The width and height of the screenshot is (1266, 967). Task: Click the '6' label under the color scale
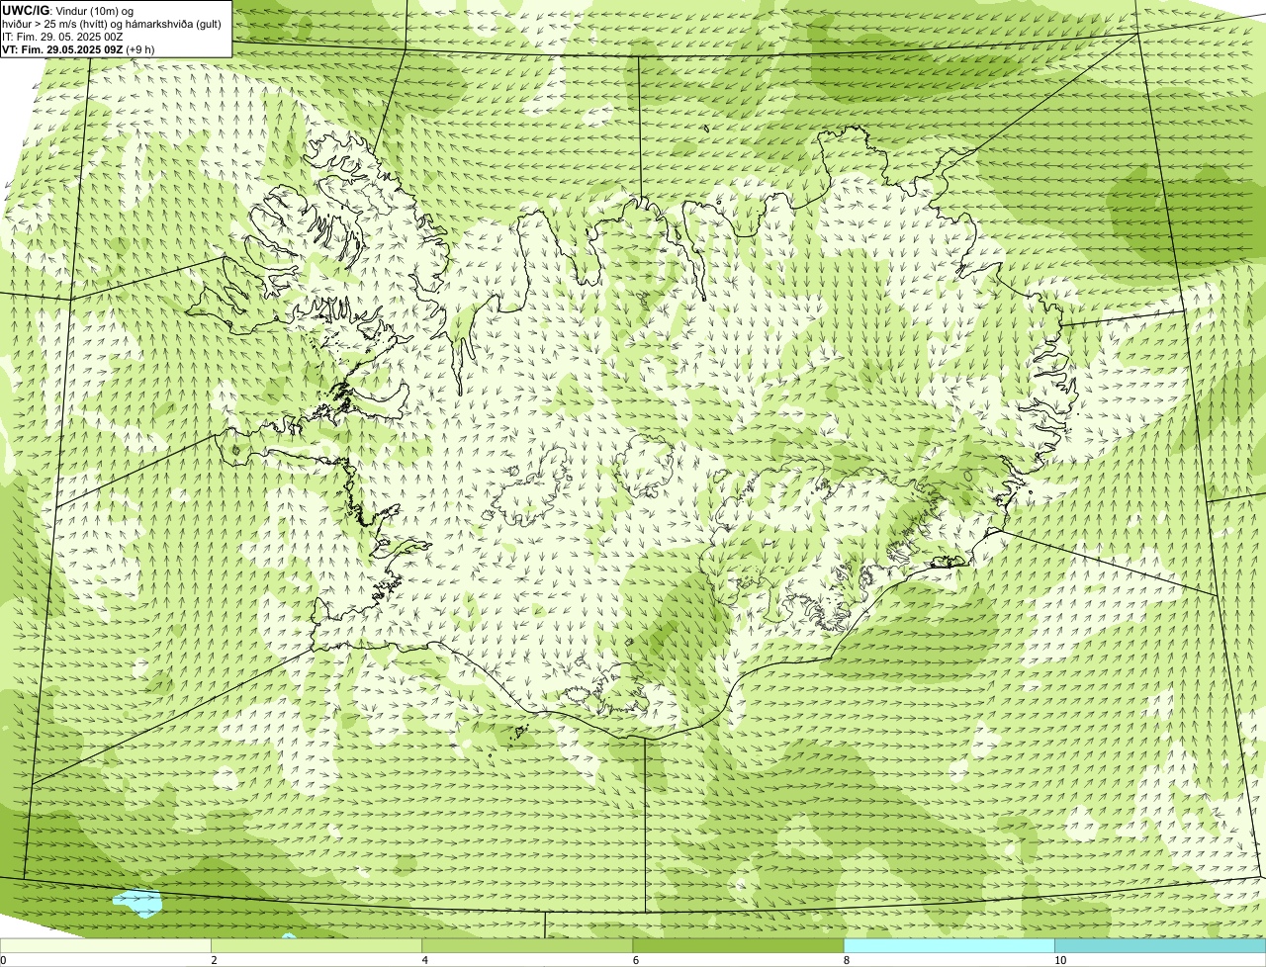coord(635,960)
